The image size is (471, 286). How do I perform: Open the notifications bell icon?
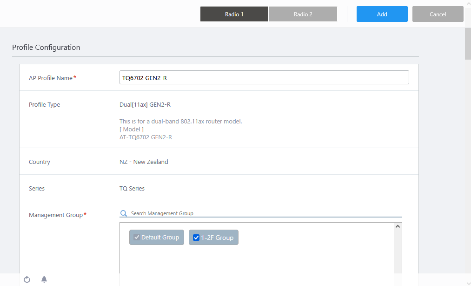pos(44,279)
